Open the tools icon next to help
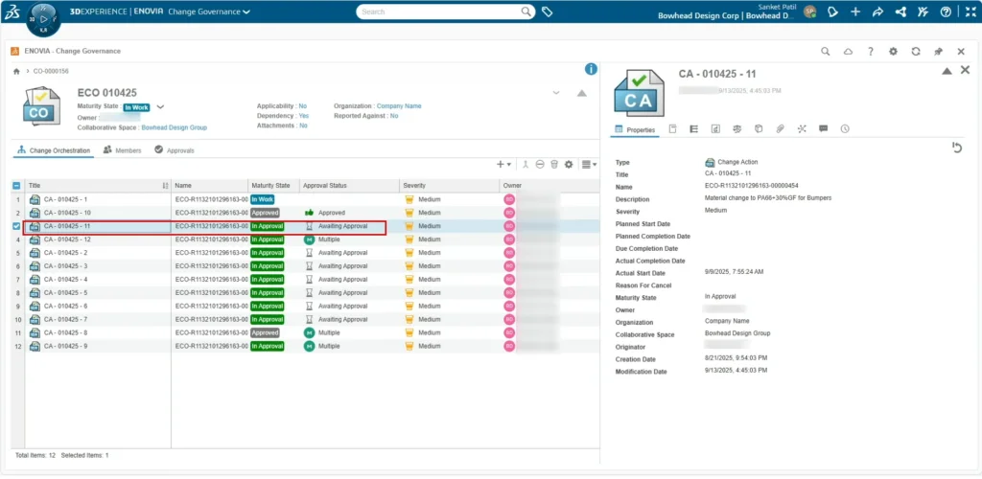 [923, 11]
